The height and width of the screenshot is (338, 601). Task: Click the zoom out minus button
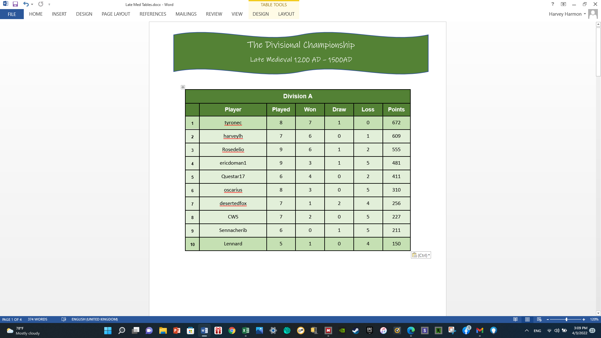tap(548, 320)
